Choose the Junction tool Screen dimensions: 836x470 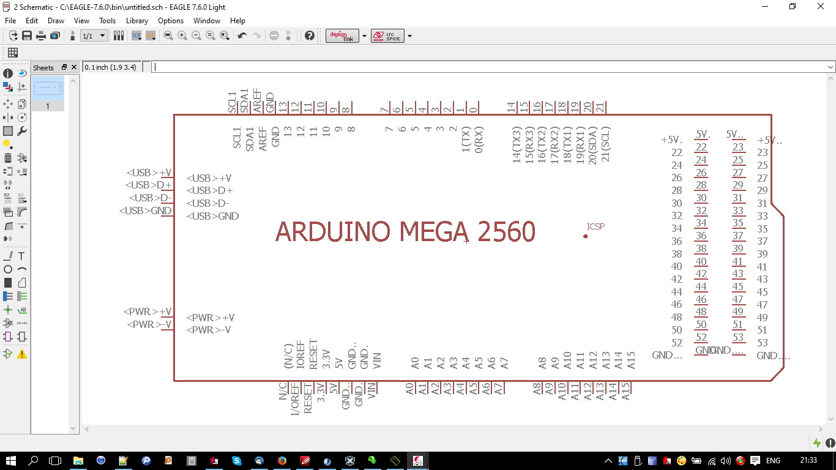[8, 310]
